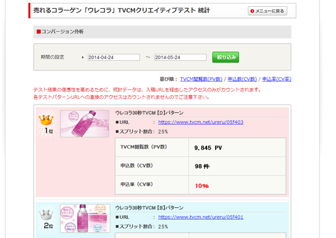This screenshot has height=238, width=336.
Task: Select the pattern B product thumbnail
Action: tap(85, 218)
